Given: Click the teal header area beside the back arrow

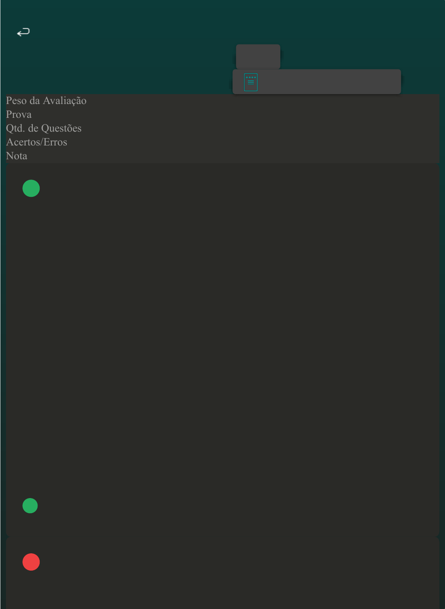Looking at the screenshot, I should 129,32.
